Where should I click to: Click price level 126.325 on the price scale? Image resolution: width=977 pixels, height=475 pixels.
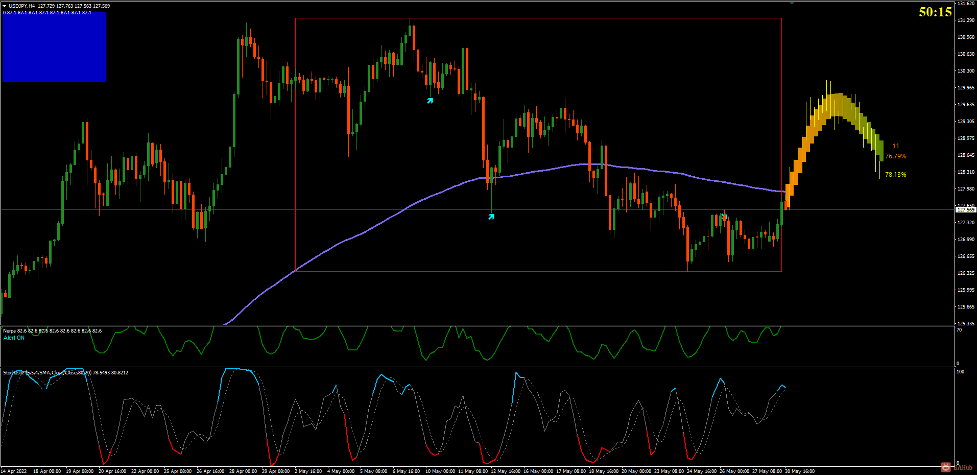pyautogui.click(x=966, y=273)
